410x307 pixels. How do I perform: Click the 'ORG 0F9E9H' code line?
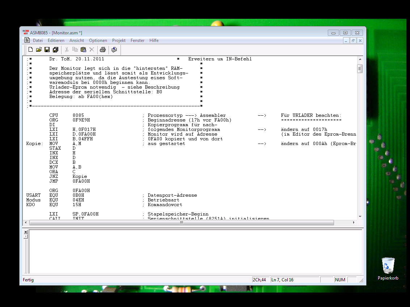(69, 120)
